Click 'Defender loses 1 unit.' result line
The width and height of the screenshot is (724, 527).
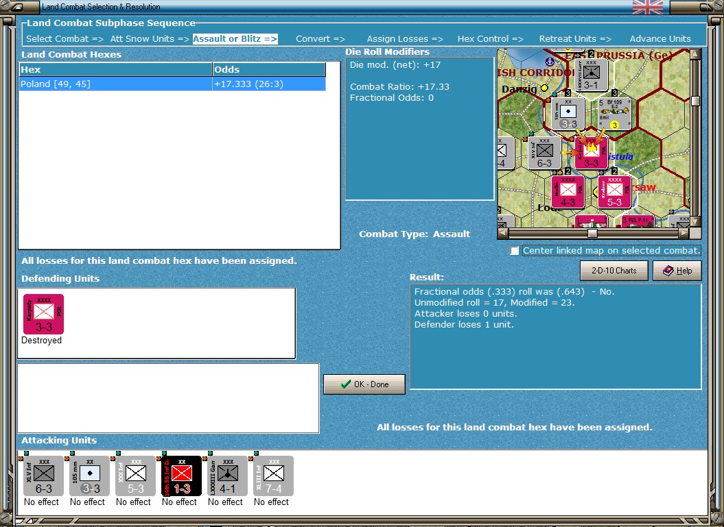click(464, 325)
